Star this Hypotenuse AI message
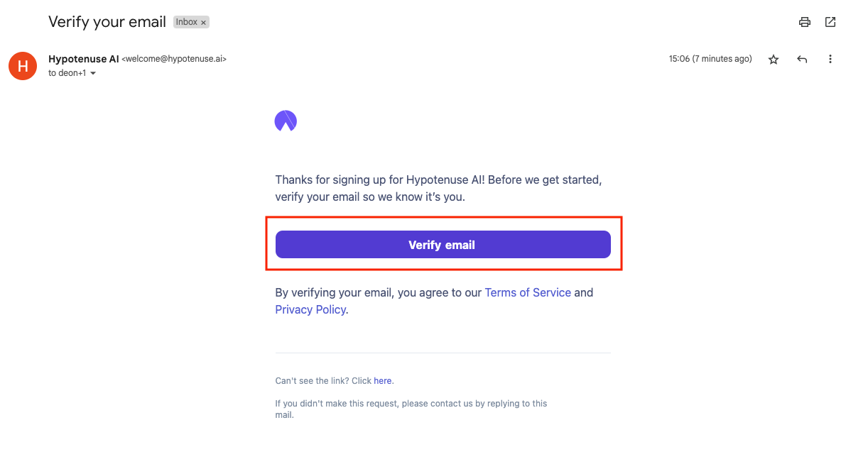 pyautogui.click(x=774, y=60)
